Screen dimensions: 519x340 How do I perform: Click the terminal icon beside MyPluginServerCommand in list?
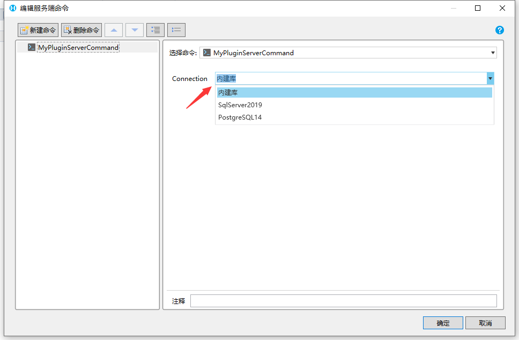pos(32,47)
